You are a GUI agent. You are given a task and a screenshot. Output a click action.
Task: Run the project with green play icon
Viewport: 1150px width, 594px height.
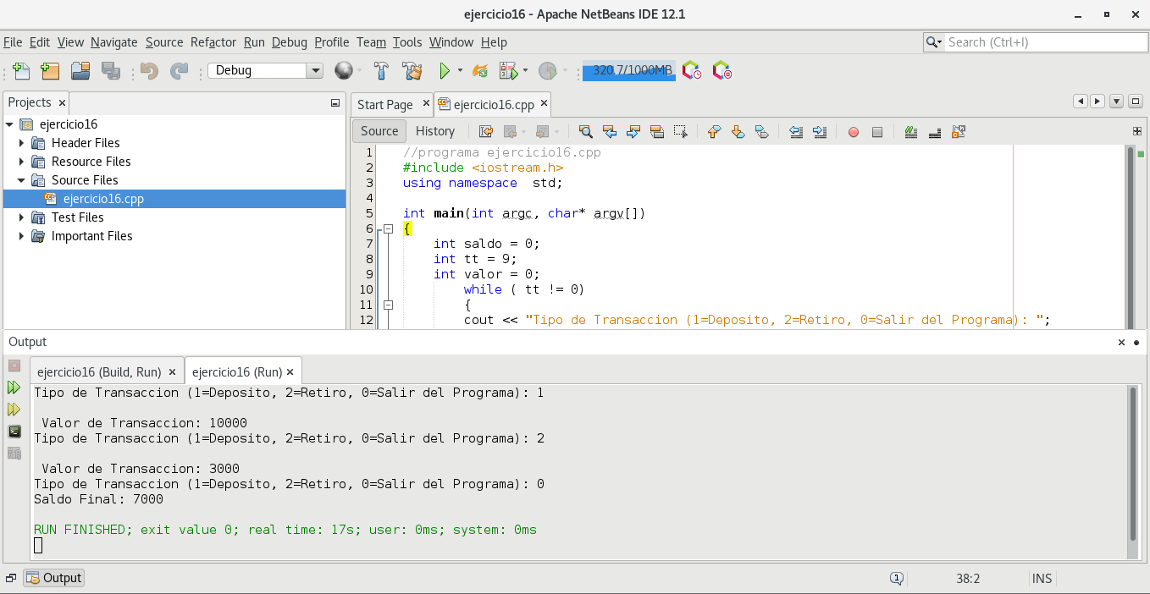click(x=444, y=71)
